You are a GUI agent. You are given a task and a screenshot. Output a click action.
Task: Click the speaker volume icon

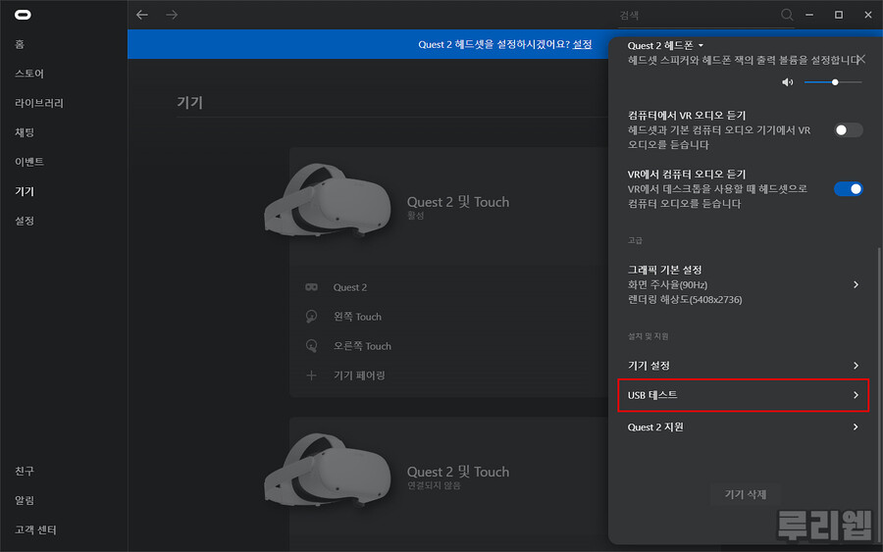(787, 82)
